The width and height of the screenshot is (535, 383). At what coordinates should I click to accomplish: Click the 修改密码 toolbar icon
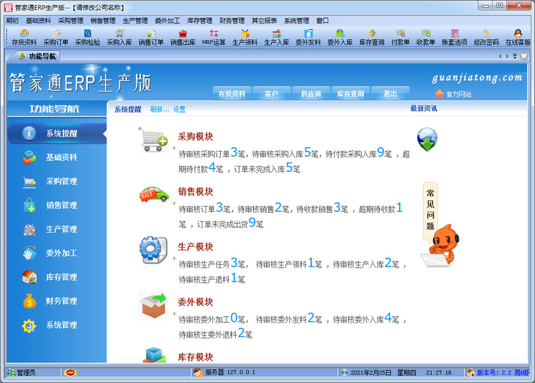(486, 37)
